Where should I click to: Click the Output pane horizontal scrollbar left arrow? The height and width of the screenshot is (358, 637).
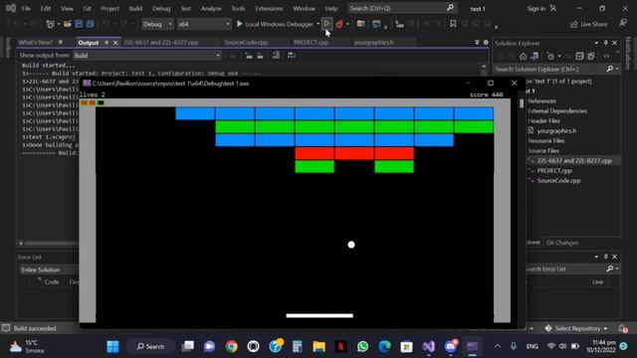[x=21, y=243]
